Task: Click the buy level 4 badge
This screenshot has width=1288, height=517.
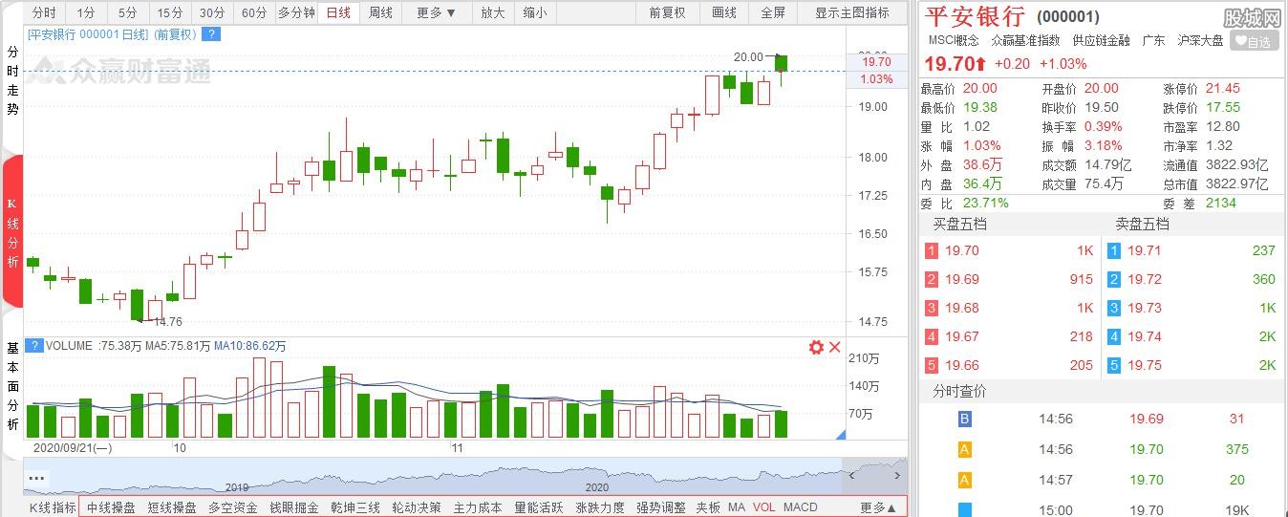Action: click(x=932, y=337)
